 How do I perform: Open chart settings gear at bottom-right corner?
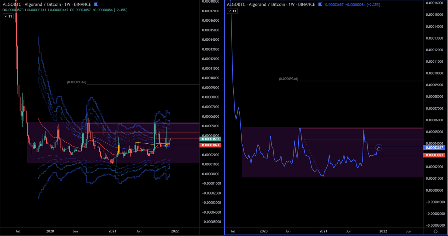pyautogui.click(x=436, y=232)
